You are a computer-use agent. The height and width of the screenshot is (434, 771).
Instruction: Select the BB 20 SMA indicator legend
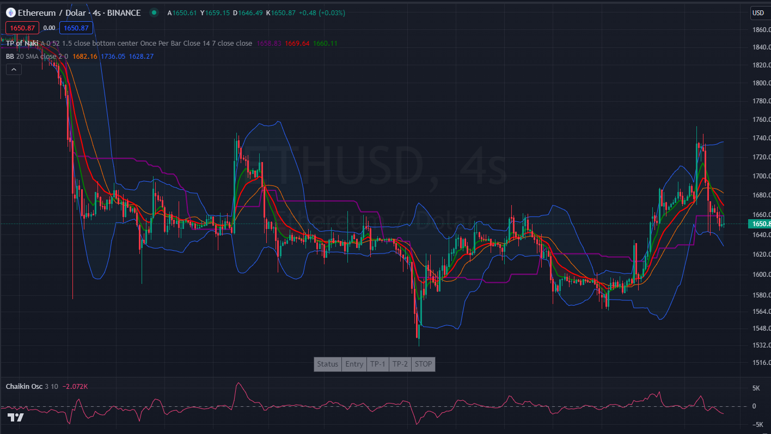[x=37, y=56]
